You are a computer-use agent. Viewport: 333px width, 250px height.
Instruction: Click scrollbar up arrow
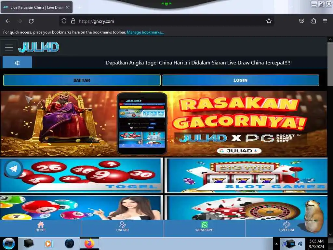click(x=330, y=39)
